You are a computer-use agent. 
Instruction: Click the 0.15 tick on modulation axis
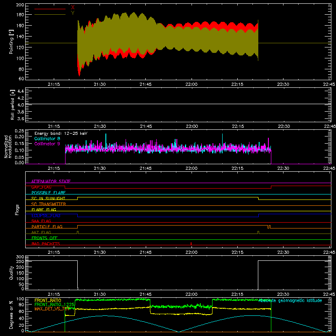coord(20,143)
